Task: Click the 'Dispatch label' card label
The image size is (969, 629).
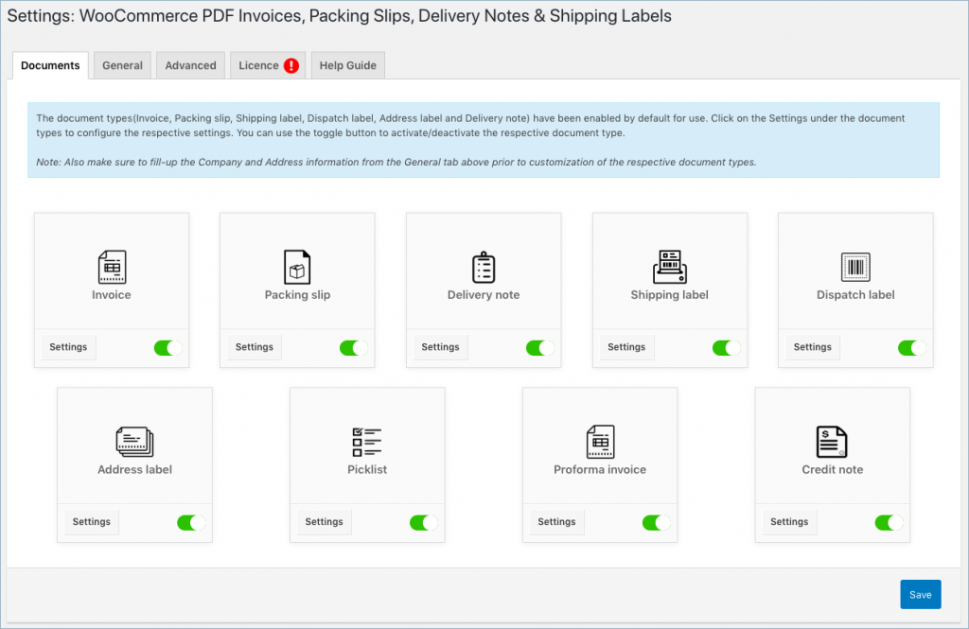Action: tap(855, 295)
